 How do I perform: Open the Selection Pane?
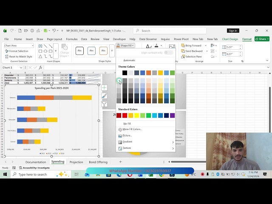pos(191,57)
